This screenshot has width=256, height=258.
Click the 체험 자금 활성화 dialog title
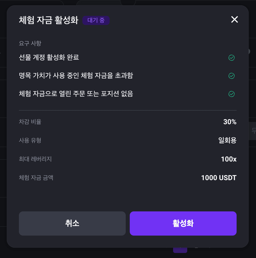pos(49,20)
